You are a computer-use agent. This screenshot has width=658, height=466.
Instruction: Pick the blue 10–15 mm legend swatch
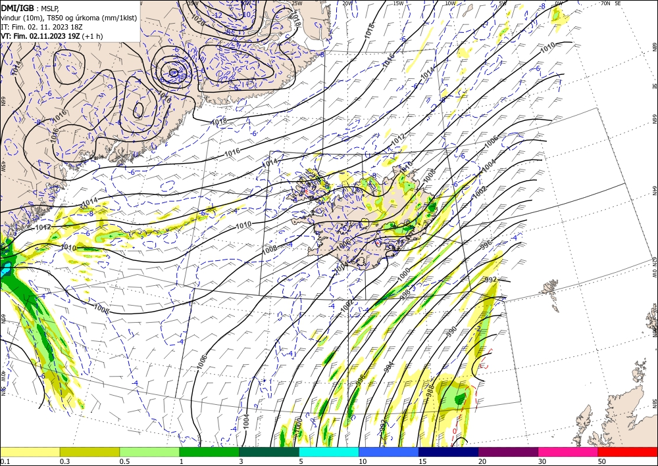click(x=389, y=452)
